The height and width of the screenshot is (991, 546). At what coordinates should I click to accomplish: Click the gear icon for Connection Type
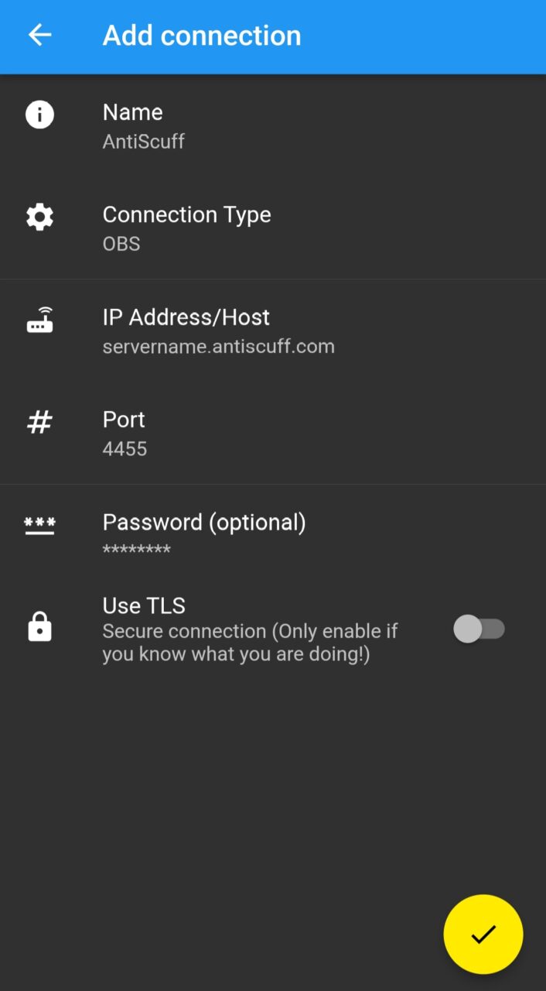39,218
